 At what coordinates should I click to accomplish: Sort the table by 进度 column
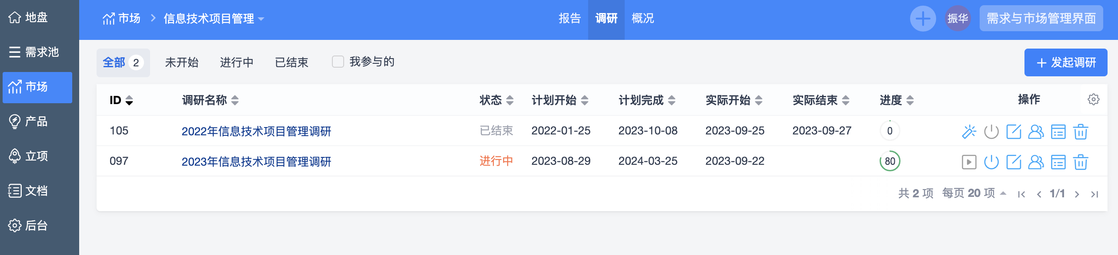pos(910,101)
